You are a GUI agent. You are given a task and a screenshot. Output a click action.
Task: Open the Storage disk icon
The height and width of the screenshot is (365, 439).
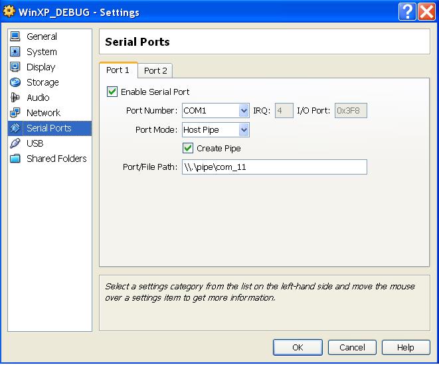15,82
